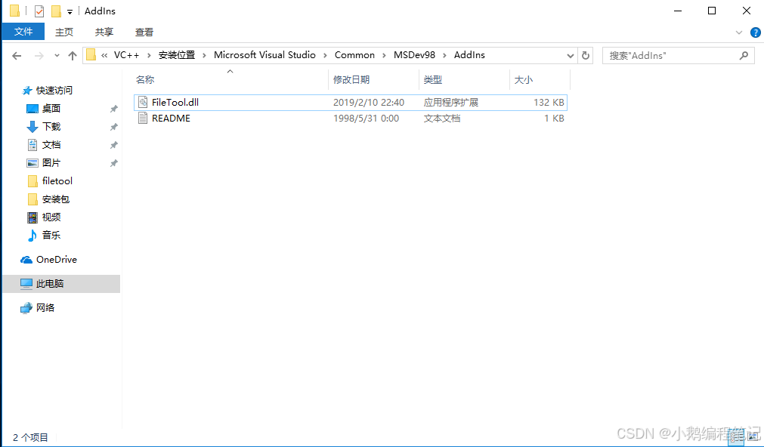
Task: Switch to the 查看 ribbon tab
Action: tap(144, 32)
